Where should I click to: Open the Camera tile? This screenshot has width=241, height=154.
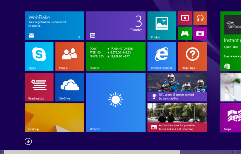[200, 33]
